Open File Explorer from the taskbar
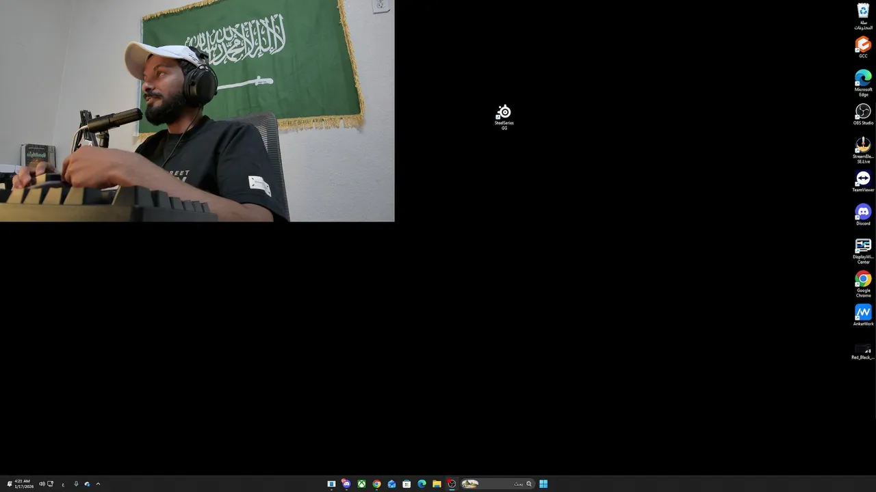876x492 pixels. (437, 484)
